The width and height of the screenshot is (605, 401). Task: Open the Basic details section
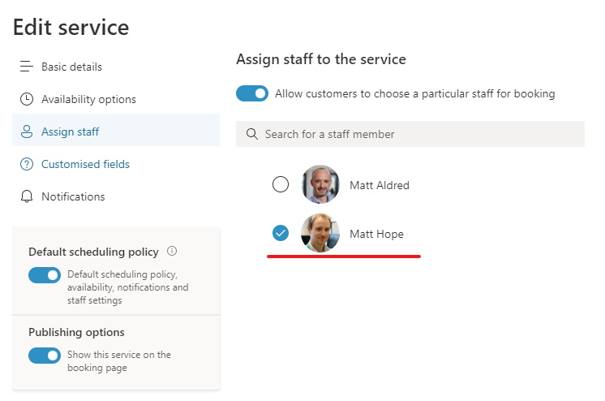[71, 67]
